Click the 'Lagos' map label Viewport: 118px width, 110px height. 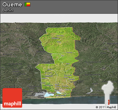(99, 91)
